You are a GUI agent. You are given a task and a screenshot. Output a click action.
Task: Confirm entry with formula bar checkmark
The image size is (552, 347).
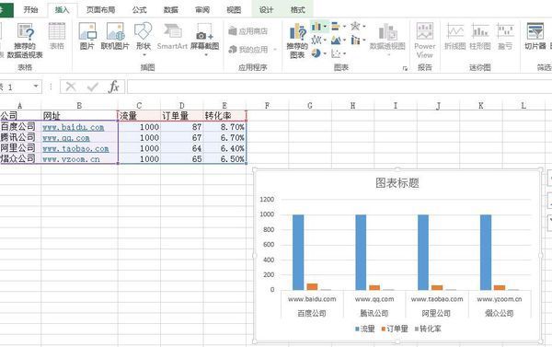(x=92, y=87)
